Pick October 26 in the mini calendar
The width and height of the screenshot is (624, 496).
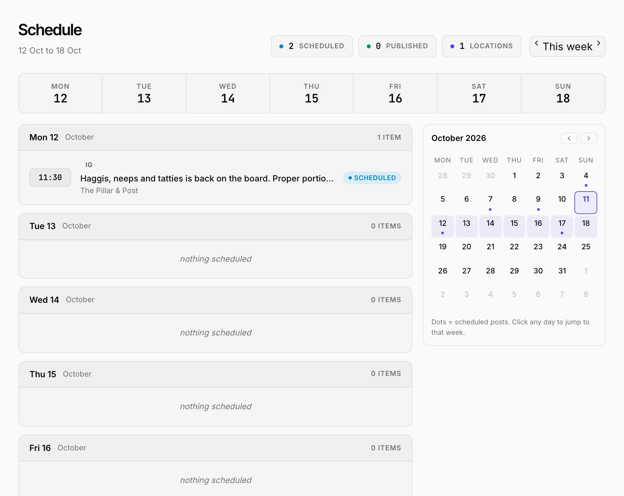coord(443,274)
